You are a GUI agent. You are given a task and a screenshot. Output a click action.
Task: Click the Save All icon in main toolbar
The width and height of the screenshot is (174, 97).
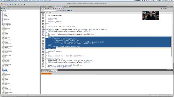pos(8,5)
